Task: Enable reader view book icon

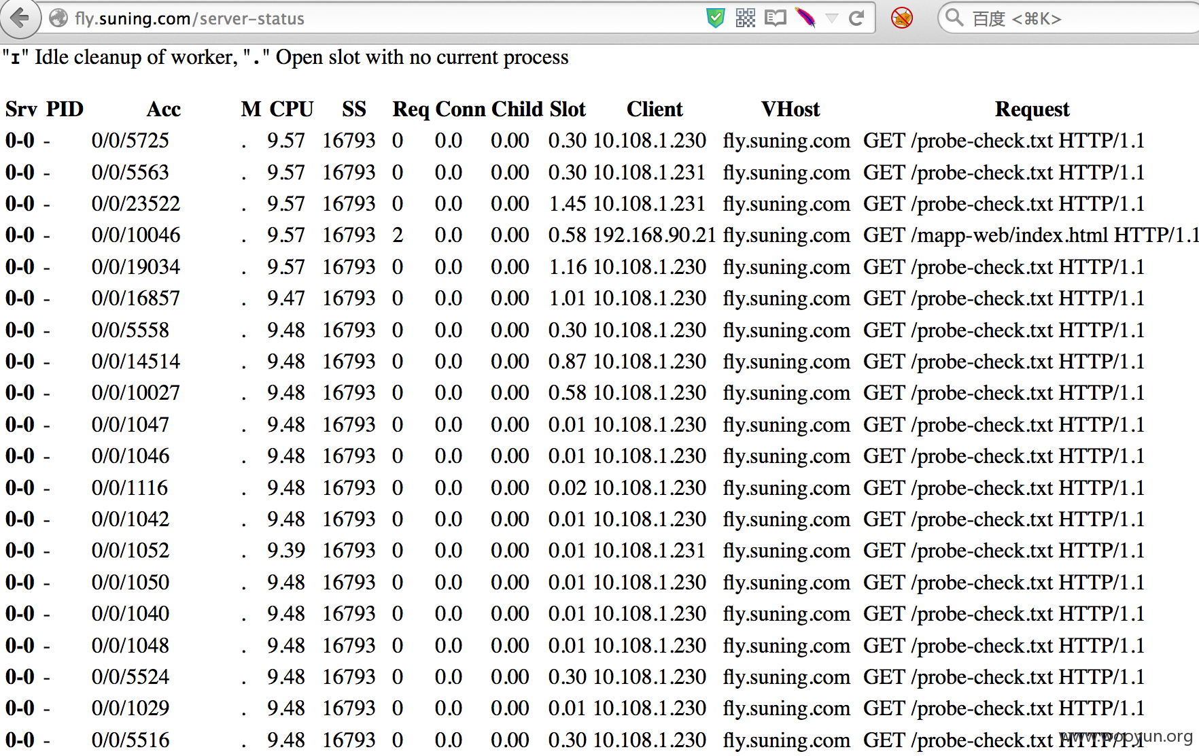Action: tap(775, 18)
